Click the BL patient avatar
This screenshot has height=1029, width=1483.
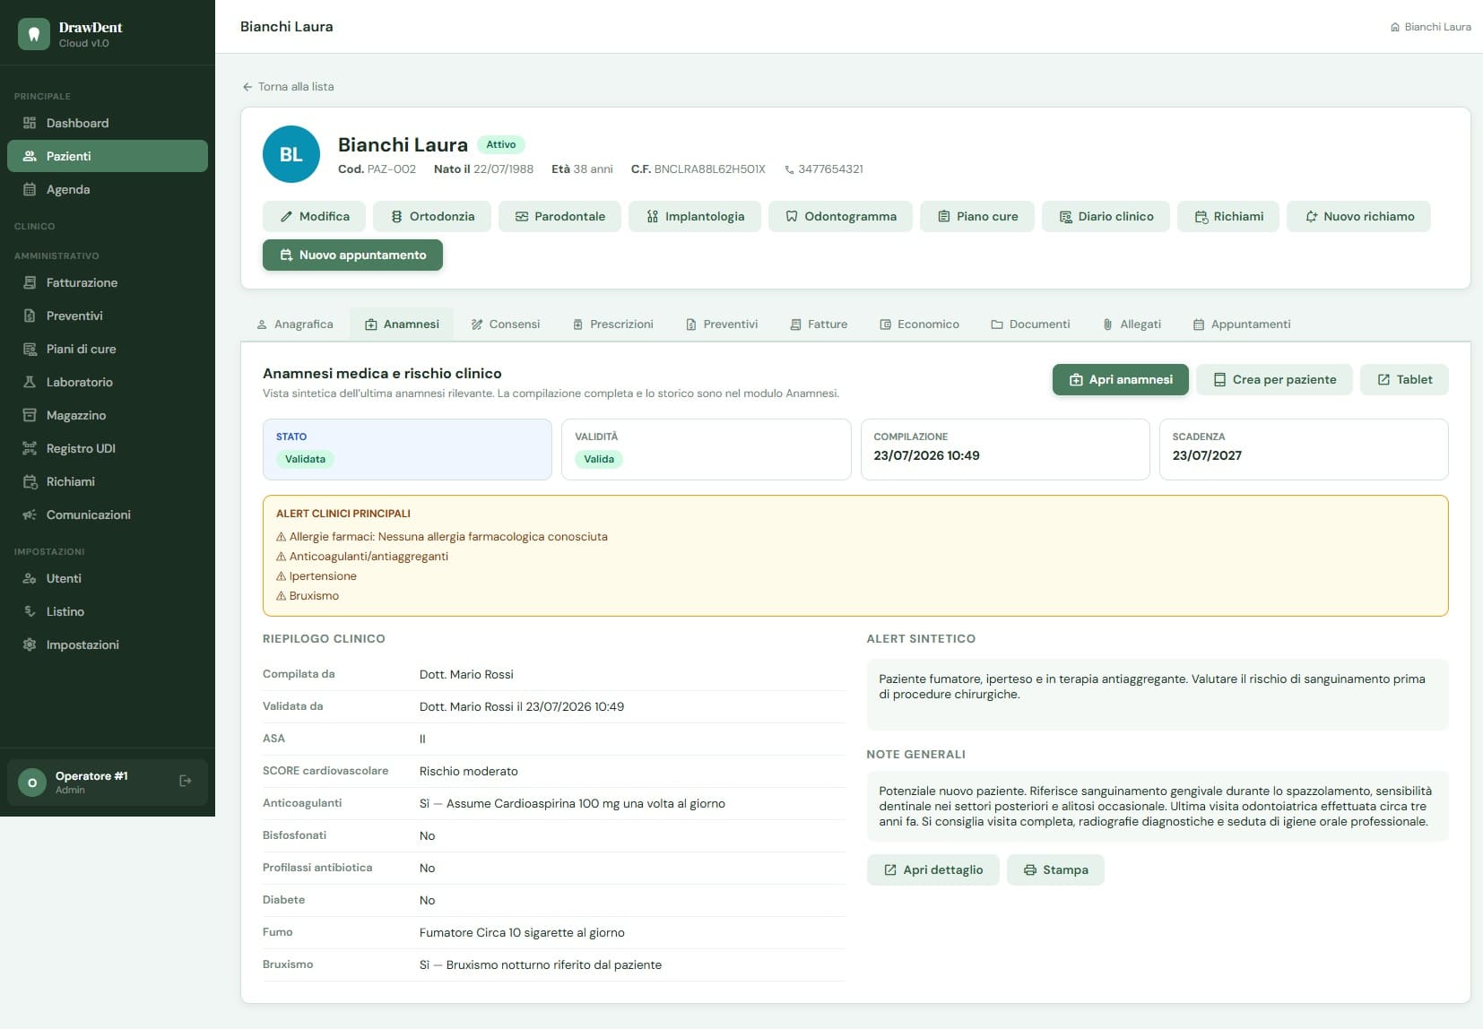coord(291,154)
